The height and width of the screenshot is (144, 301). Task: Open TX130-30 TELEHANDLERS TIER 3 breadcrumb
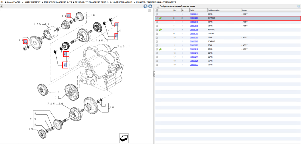click(x=92, y=2)
